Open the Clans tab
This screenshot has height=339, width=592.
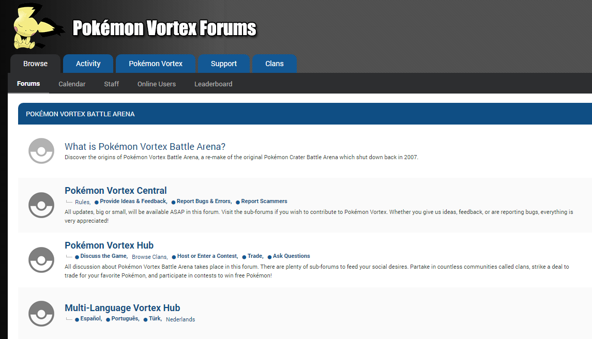(x=275, y=64)
